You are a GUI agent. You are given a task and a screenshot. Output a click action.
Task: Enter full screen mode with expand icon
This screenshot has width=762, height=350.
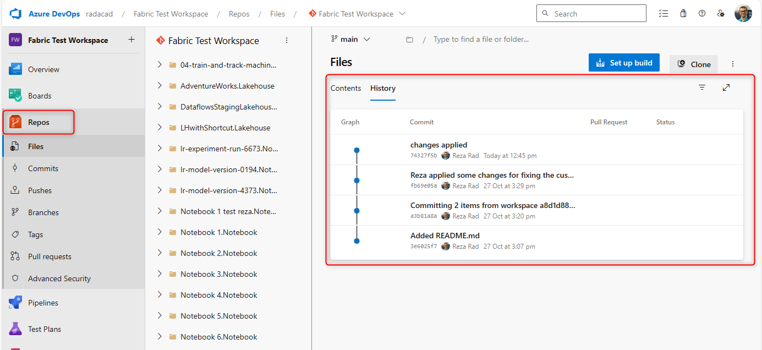click(726, 87)
